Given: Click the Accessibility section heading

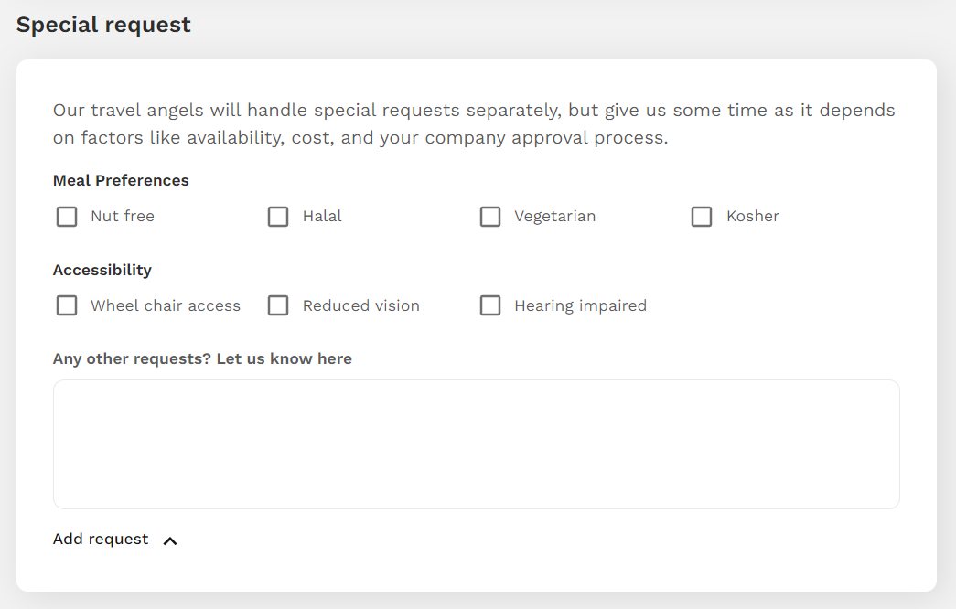Looking at the screenshot, I should (102, 270).
